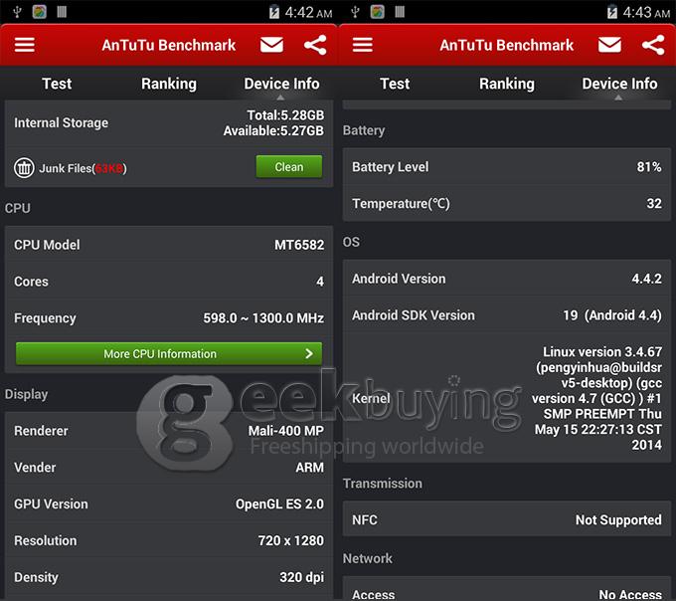The width and height of the screenshot is (676, 601).
Task: Tap CPU Model MT6582 row
Action: pyautogui.click(x=169, y=245)
